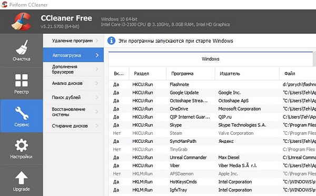This screenshot has height=196, width=316.
Task: Select the Unreal Commander entry
Action: (212, 158)
